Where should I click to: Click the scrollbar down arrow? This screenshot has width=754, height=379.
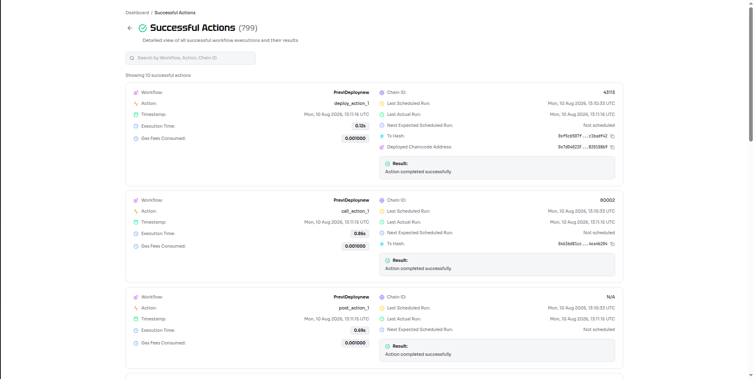(751, 375)
